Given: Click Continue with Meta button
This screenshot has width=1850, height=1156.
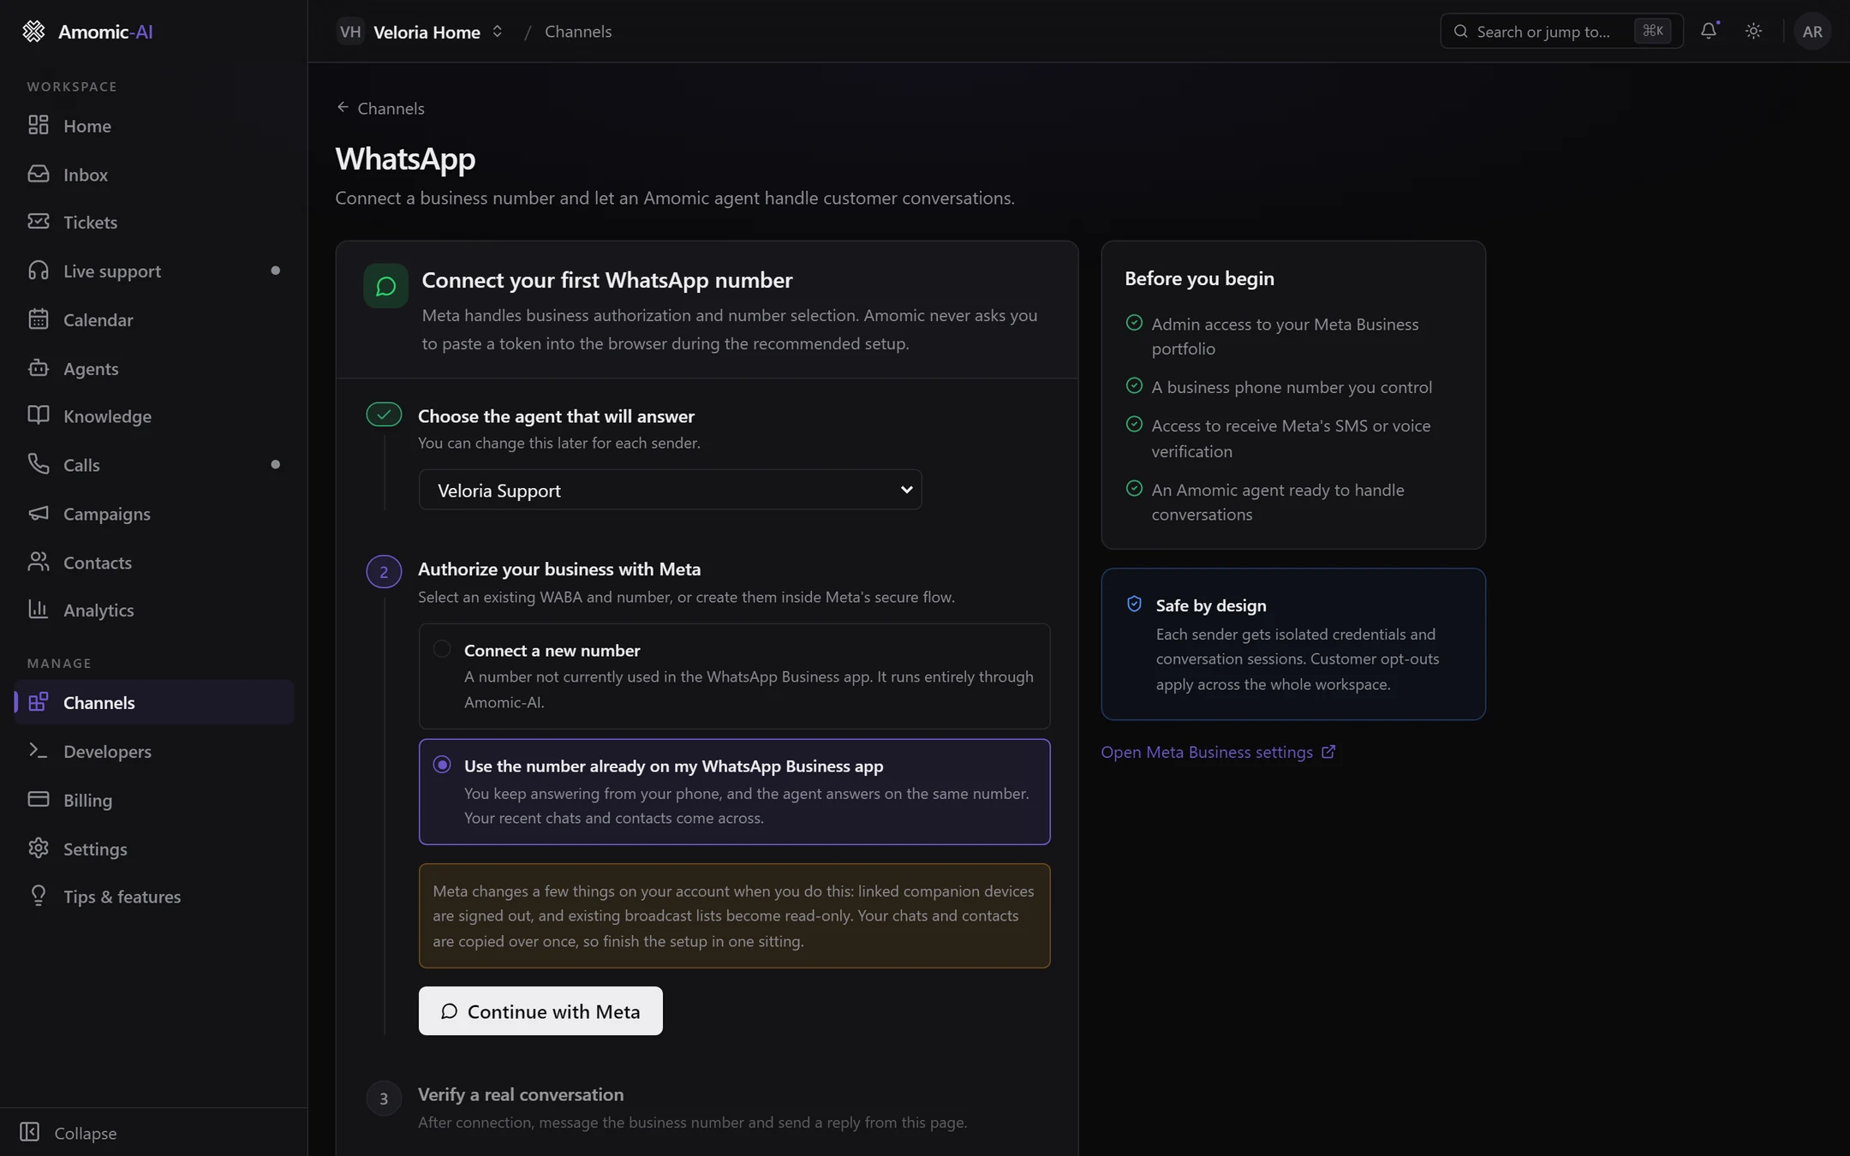Looking at the screenshot, I should coord(540,1010).
